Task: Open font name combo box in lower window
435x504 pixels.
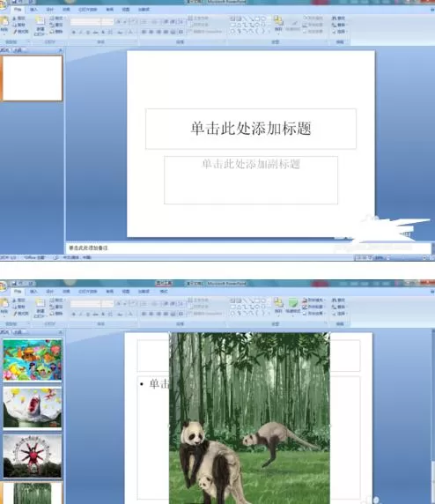Action: click(85, 304)
